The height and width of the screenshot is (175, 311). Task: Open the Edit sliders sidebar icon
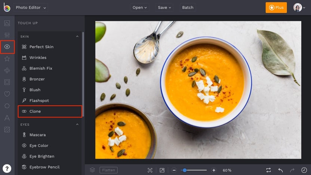(x=7, y=35)
